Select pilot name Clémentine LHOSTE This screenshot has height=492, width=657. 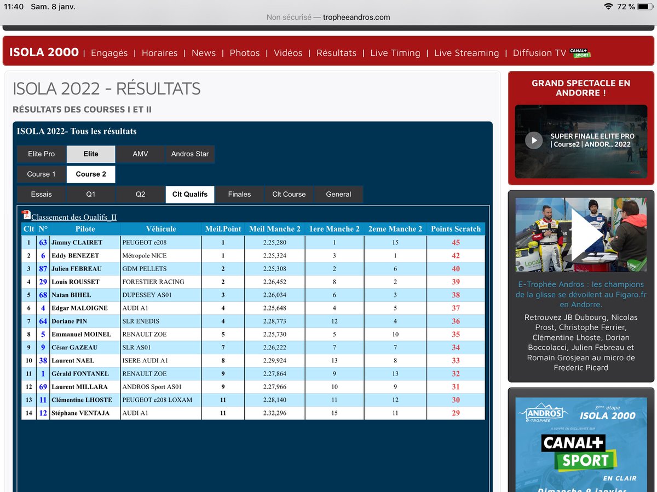point(82,400)
